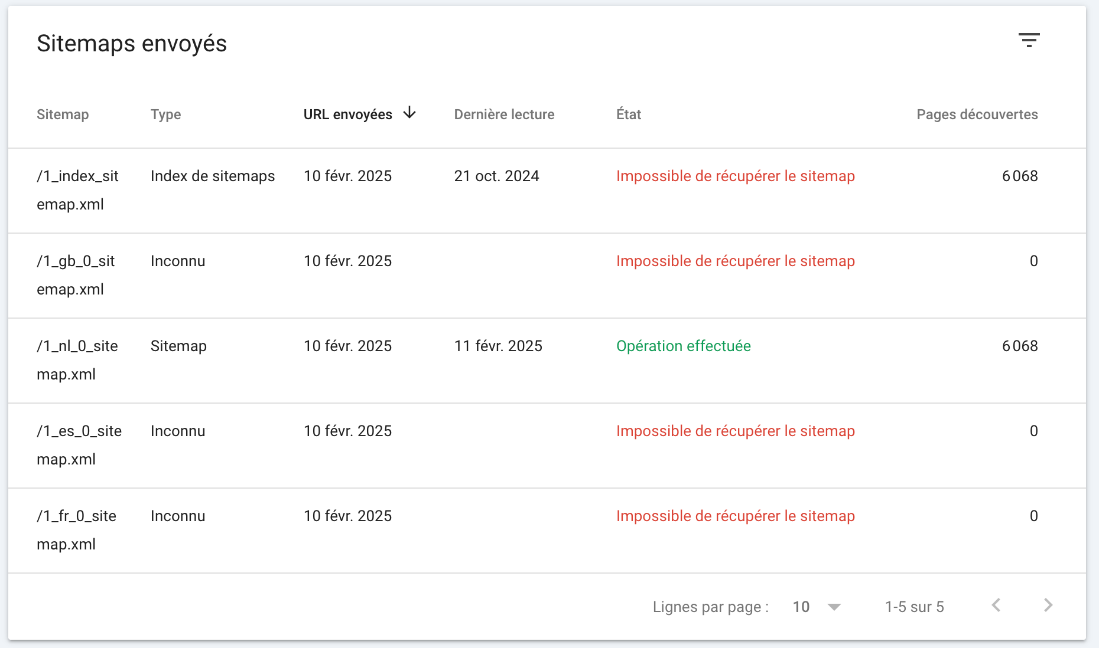
Task: Go to previous page with left chevron
Action: (996, 606)
